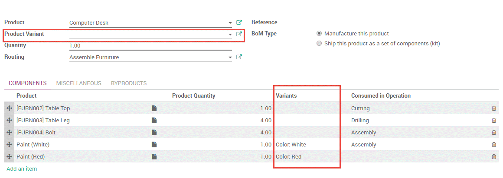This screenshot has height=178, width=503.
Task: Delete the Paint (White) component row
Action: coord(494,145)
